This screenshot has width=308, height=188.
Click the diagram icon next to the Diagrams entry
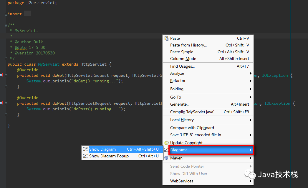[x=166, y=150]
